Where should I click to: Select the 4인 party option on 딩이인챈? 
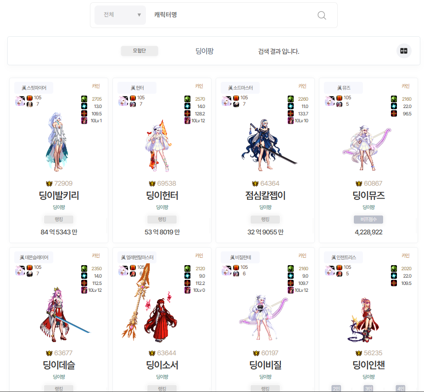click(401, 388)
